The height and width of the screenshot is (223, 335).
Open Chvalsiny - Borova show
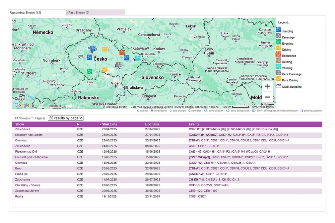point(27,185)
